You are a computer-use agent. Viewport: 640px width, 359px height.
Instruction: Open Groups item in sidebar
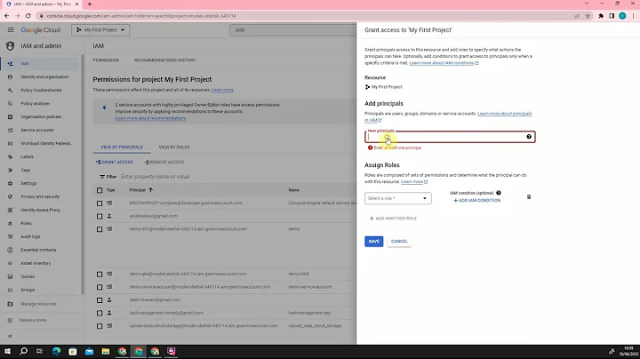(28, 290)
